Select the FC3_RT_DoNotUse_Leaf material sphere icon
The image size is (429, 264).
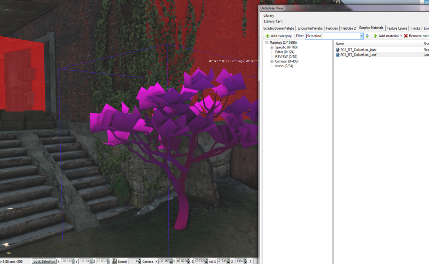pyautogui.click(x=338, y=55)
